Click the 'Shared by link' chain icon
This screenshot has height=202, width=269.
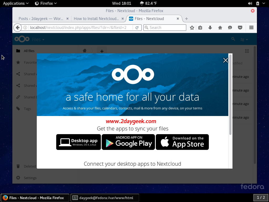[x=18, y=97]
